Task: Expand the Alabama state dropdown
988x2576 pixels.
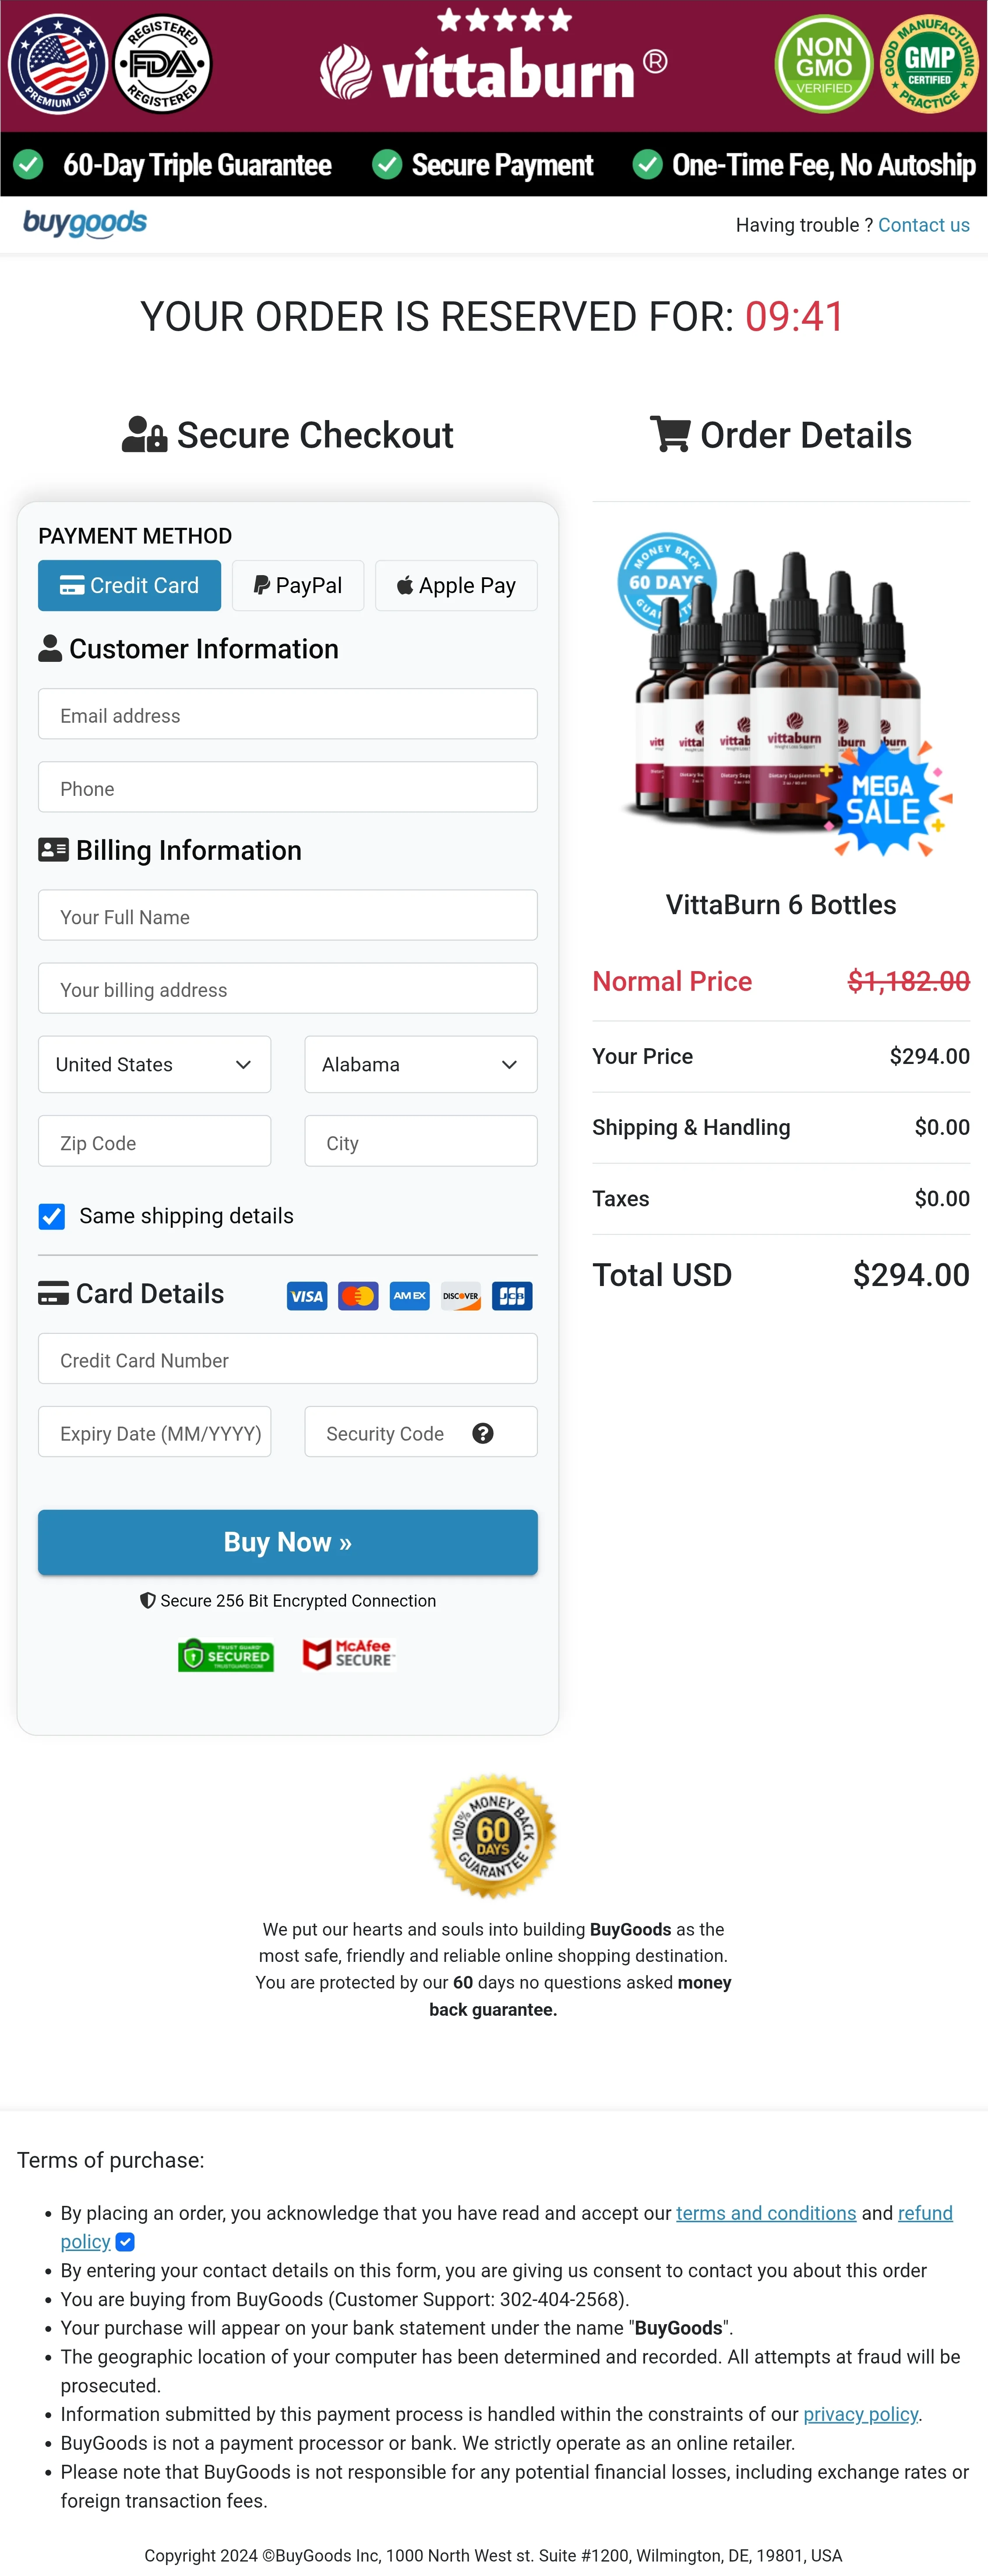Action: click(420, 1064)
